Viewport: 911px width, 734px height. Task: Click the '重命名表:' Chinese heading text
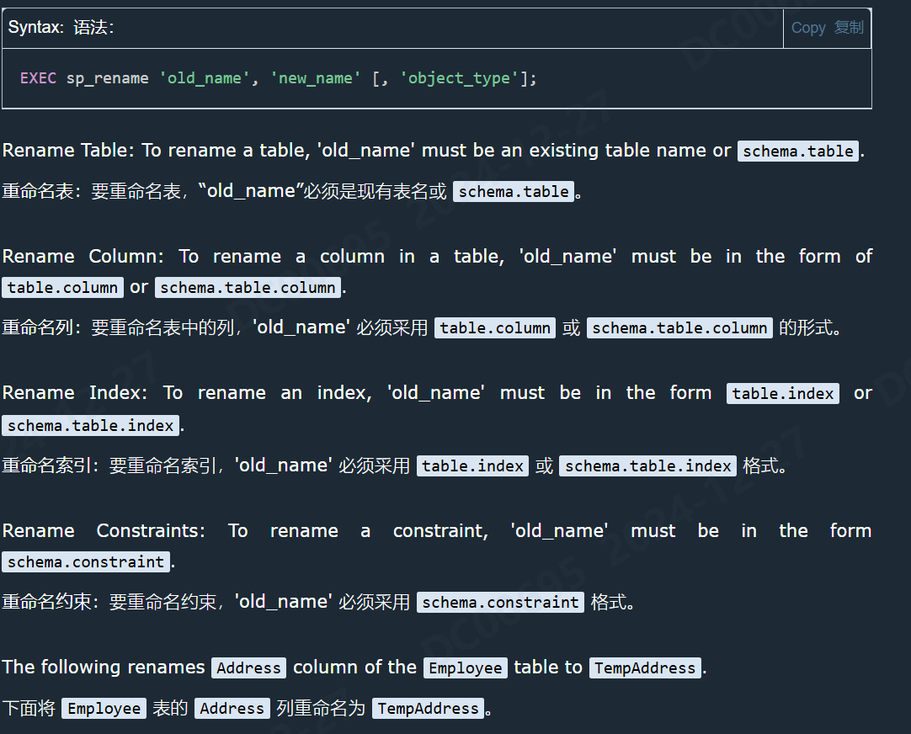41,191
